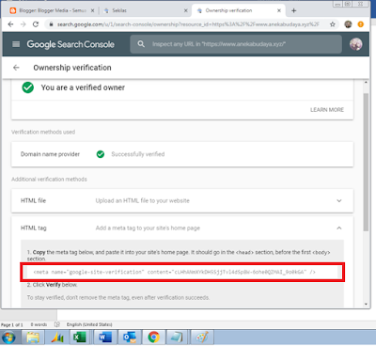Click proofing icon in Word status bar
This screenshot has width=376, height=346.
[57, 324]
